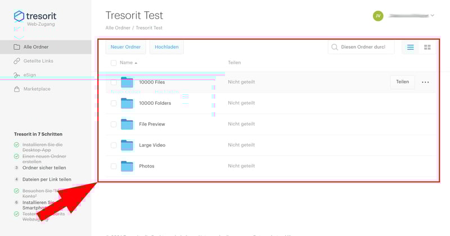The width and height of the screenshot is (450, 236).
Task: Check the Large Video checkbox
Action: coord(114,145)
